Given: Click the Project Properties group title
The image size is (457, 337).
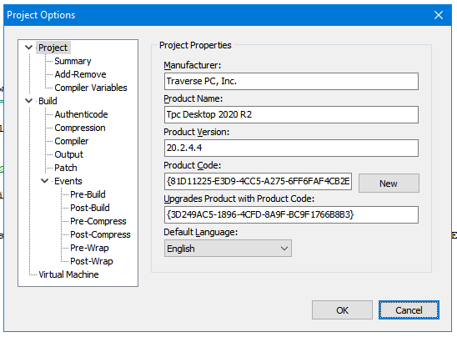Looking at the screenshot, I should point(195,46).
